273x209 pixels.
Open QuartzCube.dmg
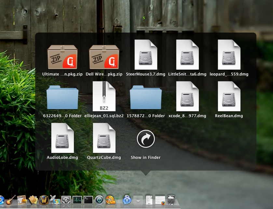(x=104, y=138)
